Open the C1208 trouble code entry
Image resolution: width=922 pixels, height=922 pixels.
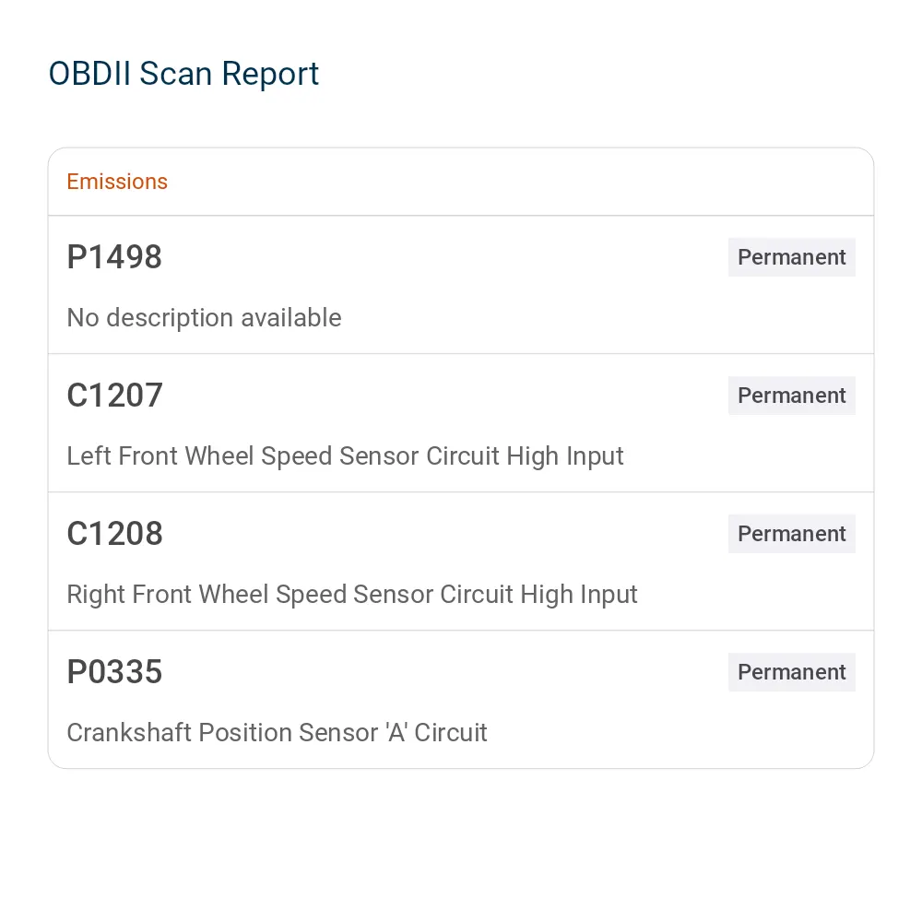click(x=461, y=561)
